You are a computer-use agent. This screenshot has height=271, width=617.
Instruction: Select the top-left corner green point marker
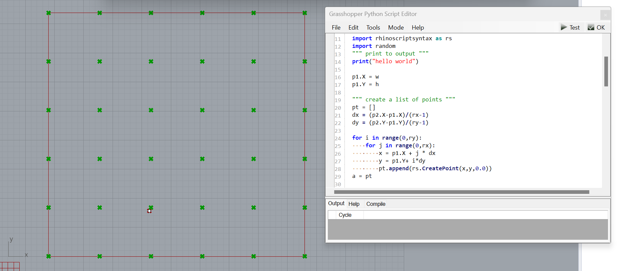click(x=49, y=13)
